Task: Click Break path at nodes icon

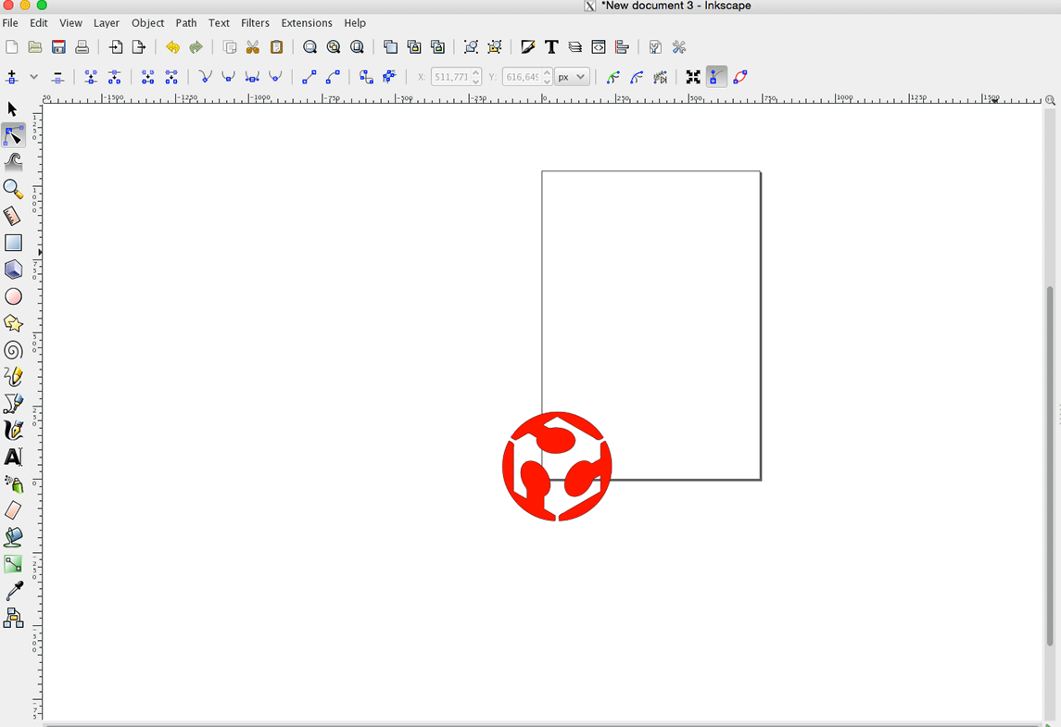Action: (x=114, y=77)
